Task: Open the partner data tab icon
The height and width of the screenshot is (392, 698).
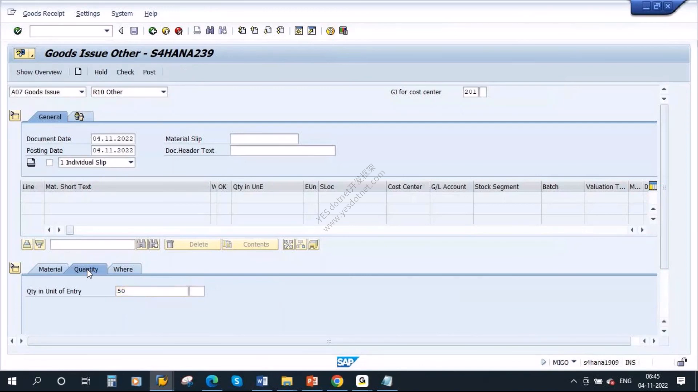Action: pos(79,117)
